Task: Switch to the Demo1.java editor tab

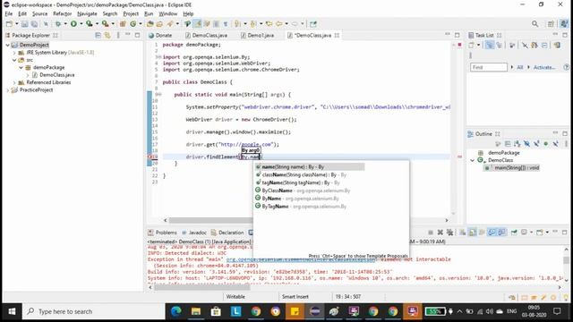Action: (x=257, y=35)
